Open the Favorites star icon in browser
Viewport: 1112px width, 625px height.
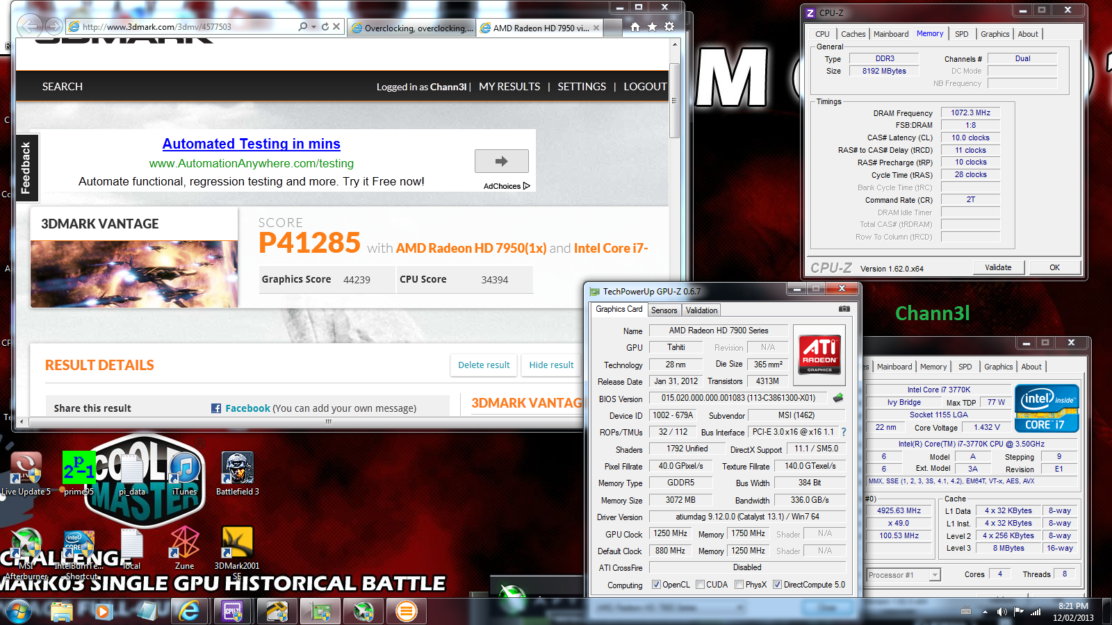coord(652,26)
